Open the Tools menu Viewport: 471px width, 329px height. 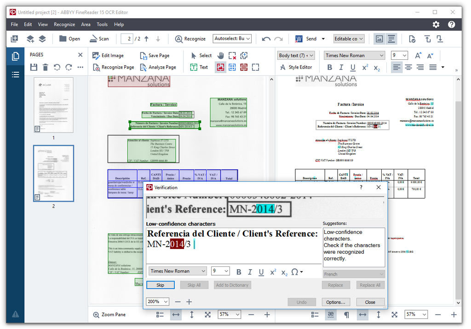pyautogui.click(x=102, y=24)
